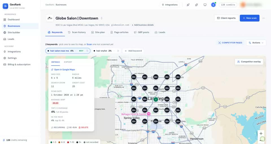Open the globesalon.com link

pos(120,25)
